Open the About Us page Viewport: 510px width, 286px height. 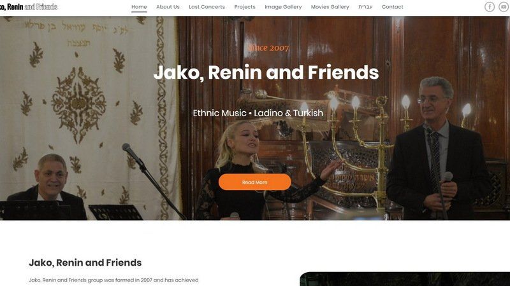[168, 7]
